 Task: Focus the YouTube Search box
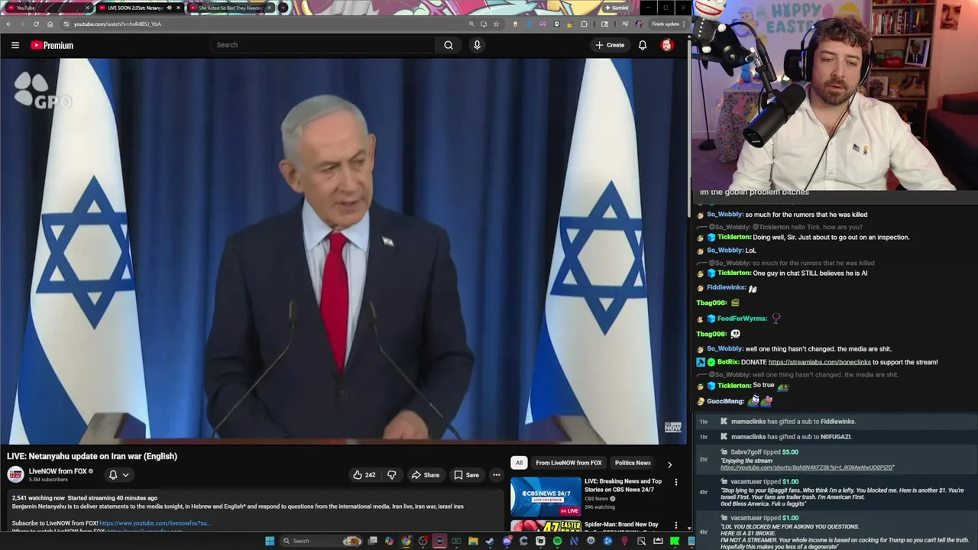click(x=322, y=45)
